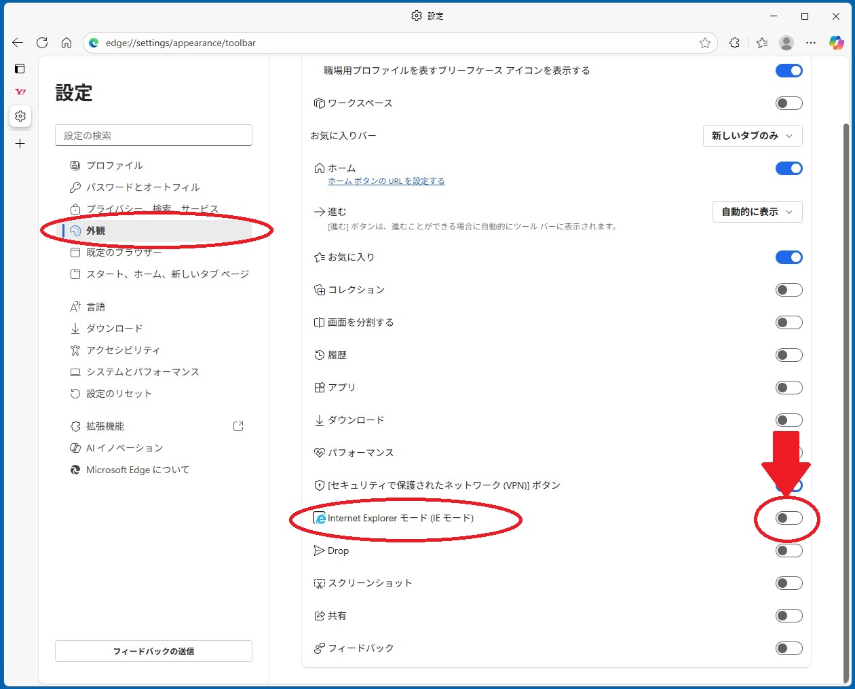This screenshot has width=855, height=689.
Task: Open システムとパフォーマンス in the sidebar
Action: pos(142,372)
